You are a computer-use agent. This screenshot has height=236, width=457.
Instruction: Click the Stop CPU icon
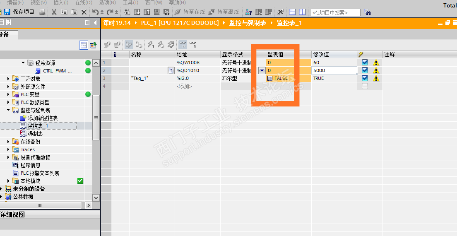pos(268,12)
